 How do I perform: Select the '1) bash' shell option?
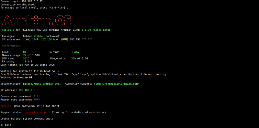tap(6, 125)
